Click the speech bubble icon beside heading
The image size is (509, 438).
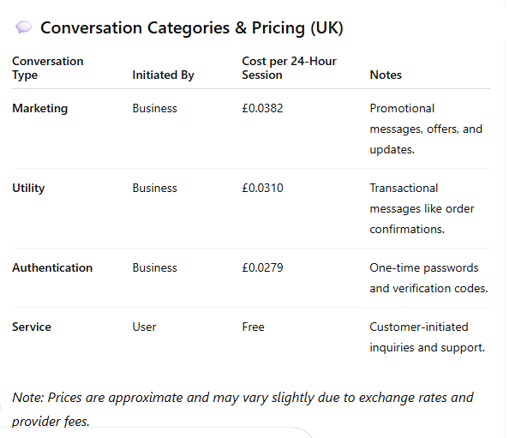pyautogui.click(x=24, y=27)
